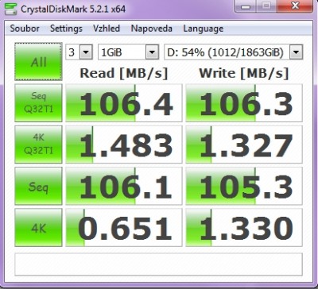Expand the D: drive selection dropdown

coord(296,52)
